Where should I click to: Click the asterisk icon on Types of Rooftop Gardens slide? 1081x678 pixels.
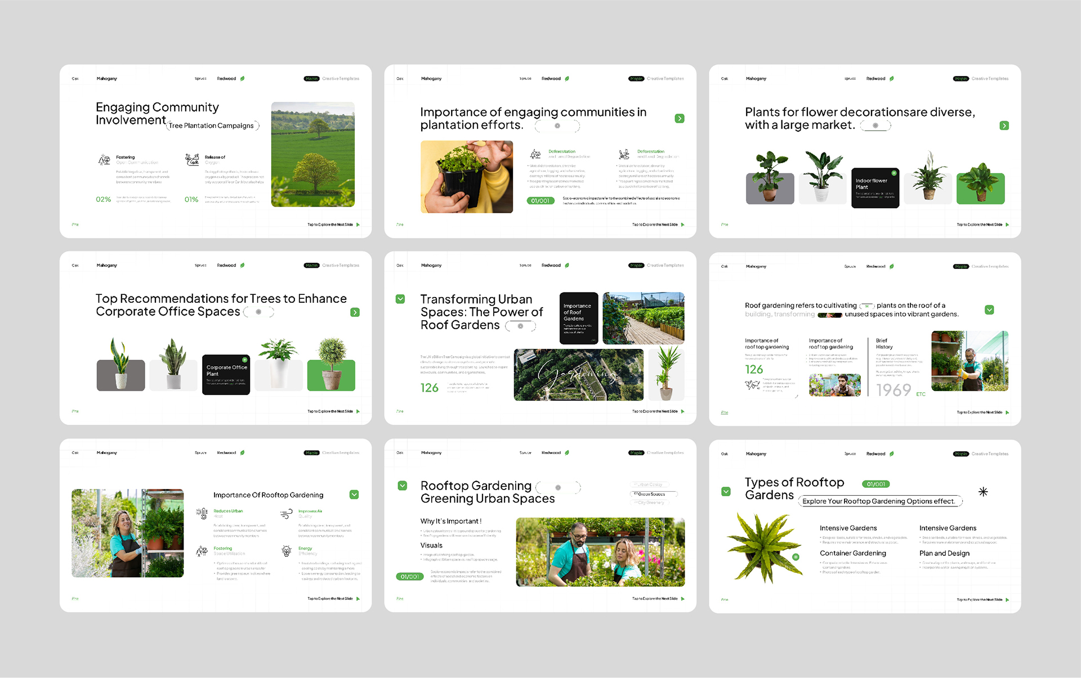(x=984, y=491)
